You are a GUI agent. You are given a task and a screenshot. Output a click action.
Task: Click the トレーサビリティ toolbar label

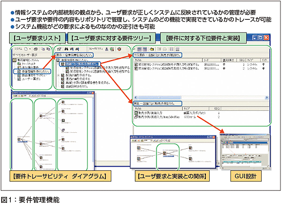point(96,49)
